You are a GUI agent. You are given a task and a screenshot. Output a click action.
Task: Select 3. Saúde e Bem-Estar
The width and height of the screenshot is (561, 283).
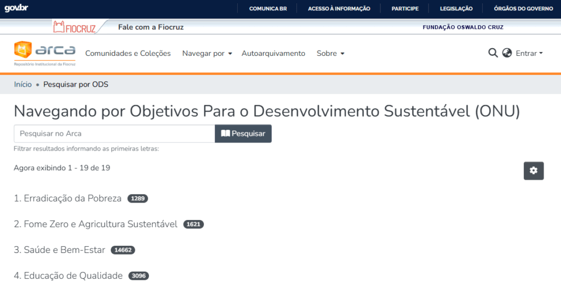[x=59, y=250]
